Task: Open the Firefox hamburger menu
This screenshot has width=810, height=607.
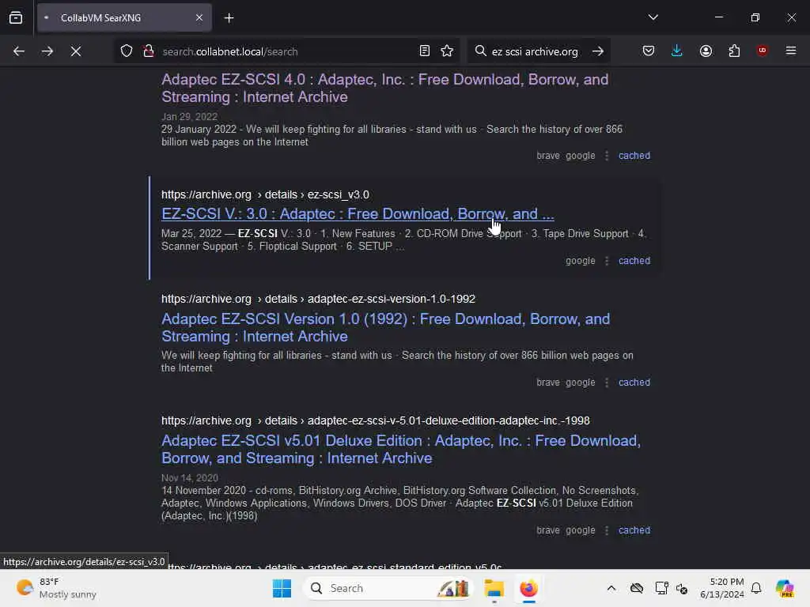Action: click(791, 51)
